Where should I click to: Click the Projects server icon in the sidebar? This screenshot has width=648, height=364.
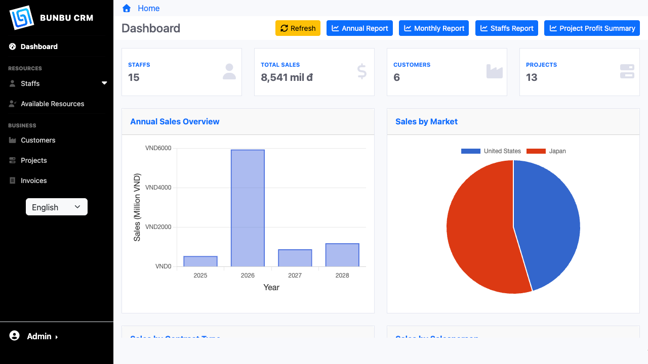coord(13,160)
